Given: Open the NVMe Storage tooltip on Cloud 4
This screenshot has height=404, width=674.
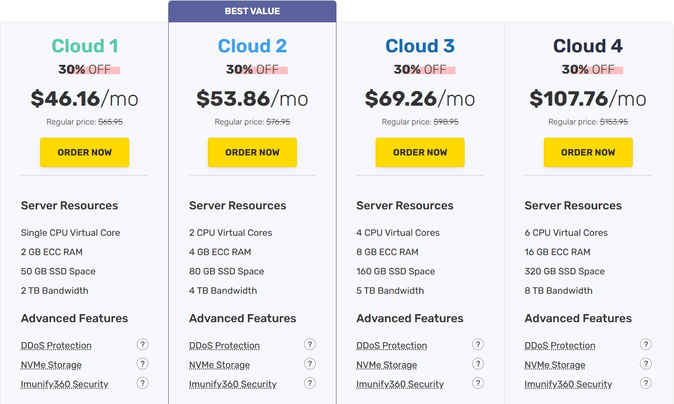Looking at the screenshot, I should coord(646,364).
